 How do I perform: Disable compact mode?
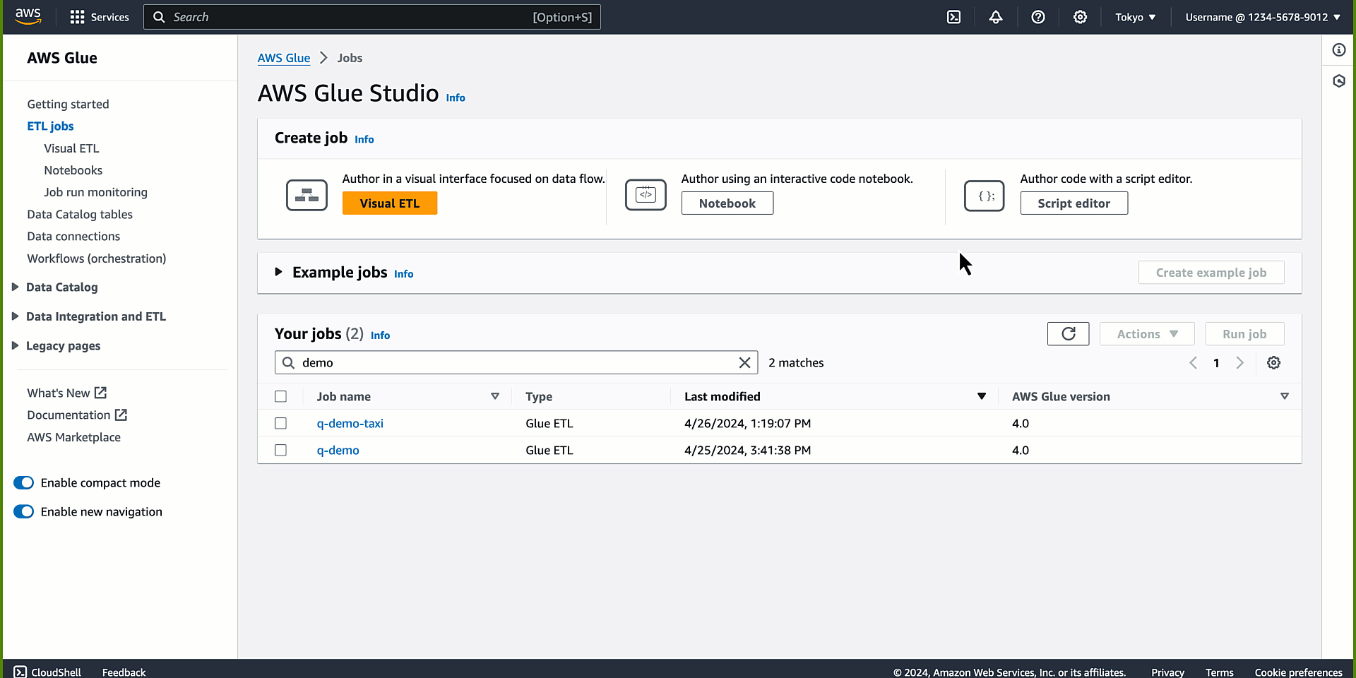[x=23, y=482]
